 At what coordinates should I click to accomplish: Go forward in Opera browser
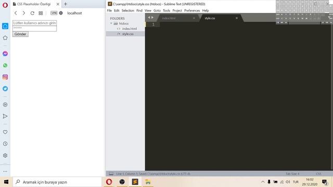[x=24, y=13]
